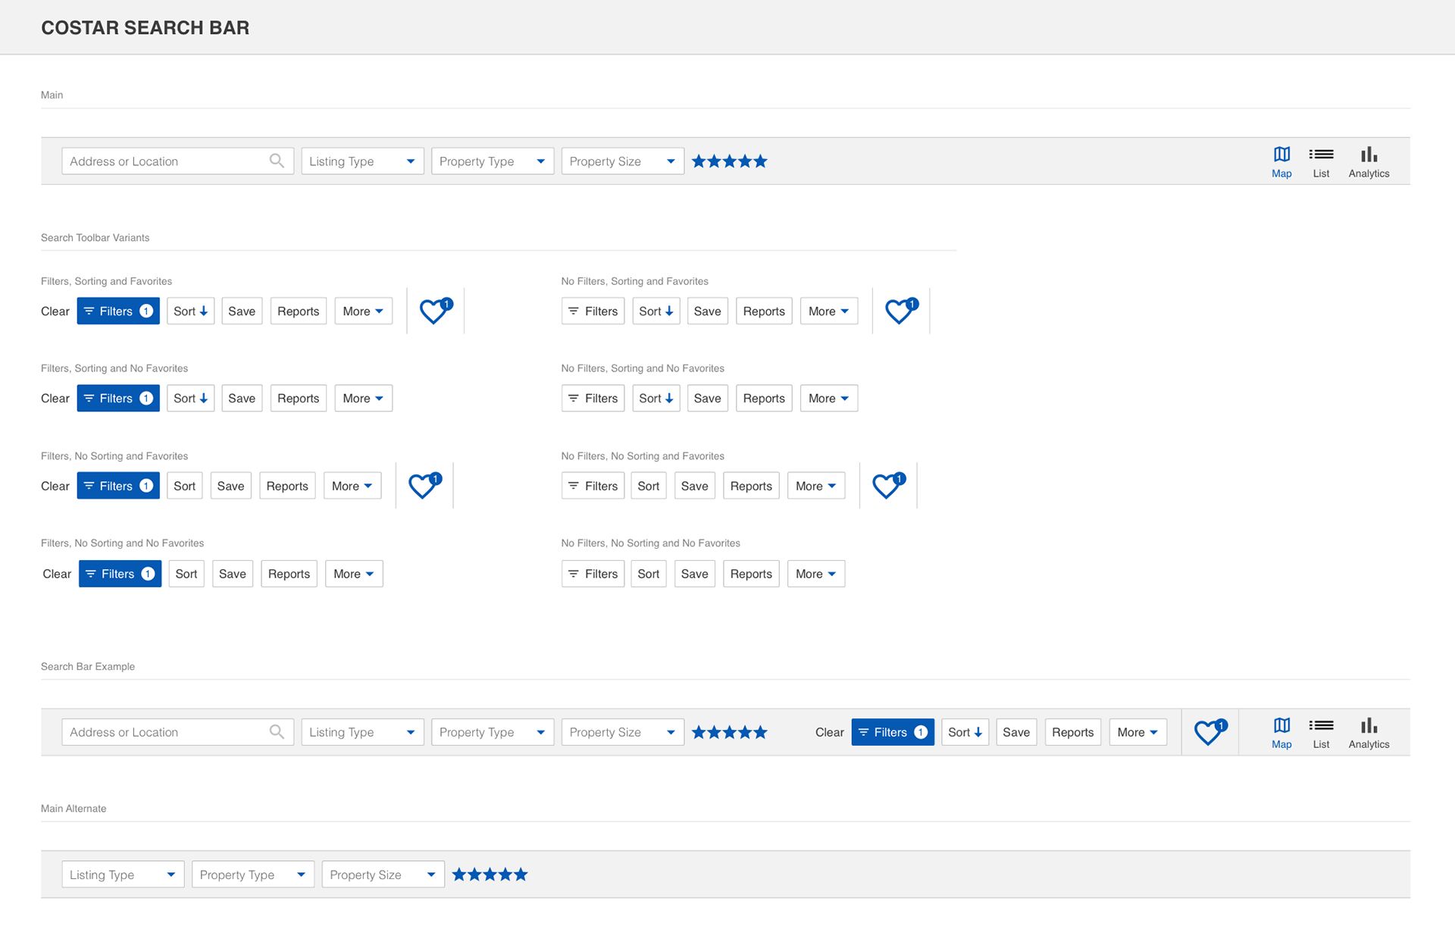This screenshot has height=939, width=1455.
Task: Open Property Type dropdown in Search Bar Example
Action: 493,732
